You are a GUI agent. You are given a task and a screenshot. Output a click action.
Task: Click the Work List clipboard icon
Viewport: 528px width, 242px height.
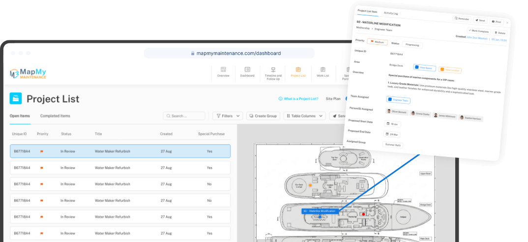[x=323, y=69]
